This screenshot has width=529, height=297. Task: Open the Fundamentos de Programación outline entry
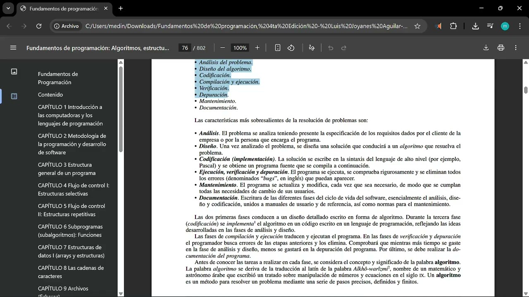tap(58, 78)
